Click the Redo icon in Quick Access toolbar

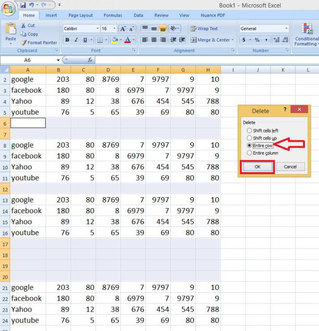(44, 5)
